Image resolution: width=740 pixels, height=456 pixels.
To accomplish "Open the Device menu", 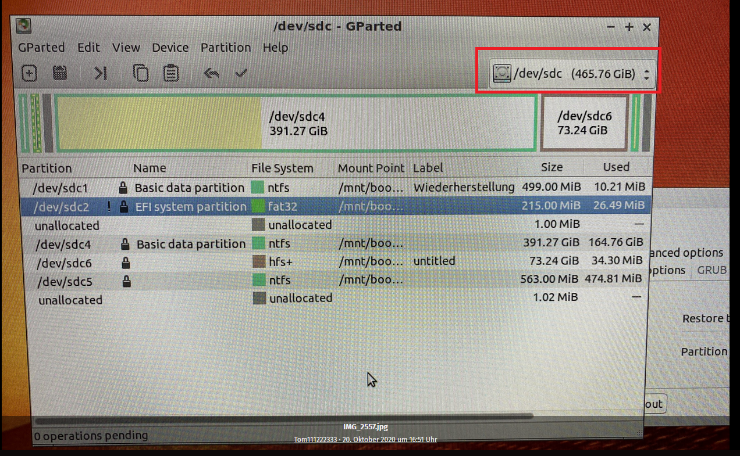I will (x=170, y=48).
